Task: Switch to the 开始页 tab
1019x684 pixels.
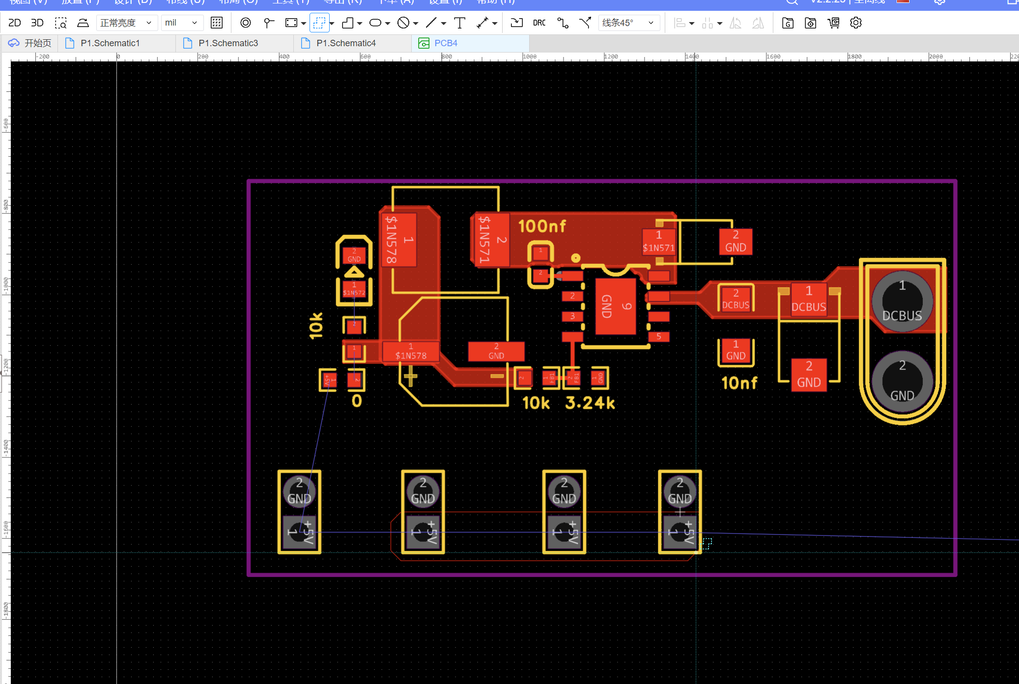Action: point(30,43)
